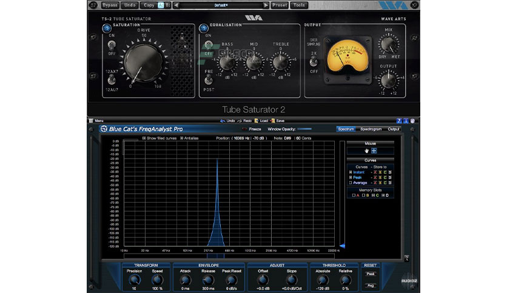Store the Peak curve to slot D
This screenshot has width=507, height=293.
coord(390,177)
